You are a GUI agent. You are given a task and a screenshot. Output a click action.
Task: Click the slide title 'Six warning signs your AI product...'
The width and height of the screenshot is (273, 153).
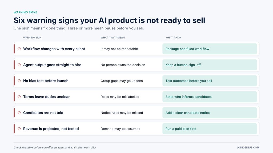(x=109, y=20)
